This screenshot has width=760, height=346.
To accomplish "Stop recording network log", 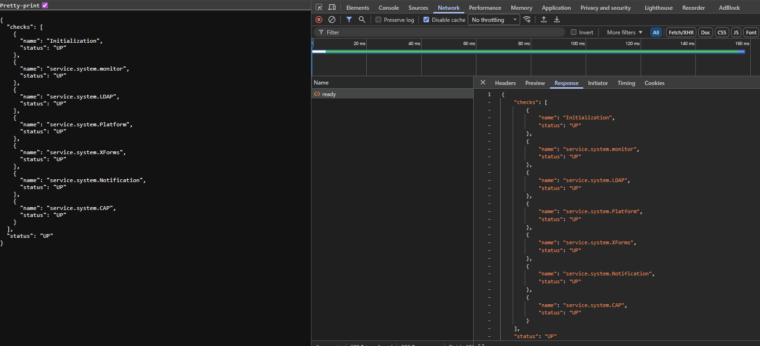I will tap(319, 20).
